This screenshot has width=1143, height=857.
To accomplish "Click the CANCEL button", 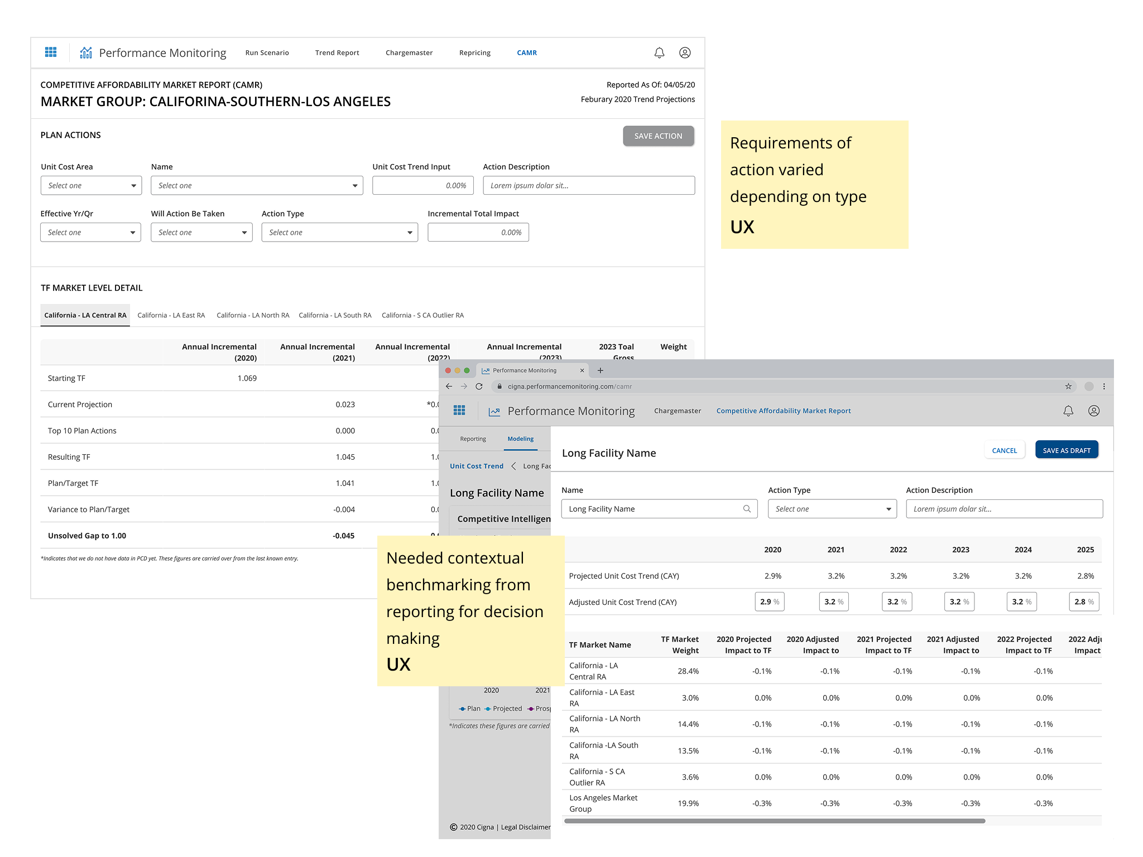I will point(1004,450).
